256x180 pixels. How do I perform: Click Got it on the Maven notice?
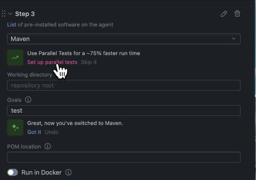click(34, 132)
